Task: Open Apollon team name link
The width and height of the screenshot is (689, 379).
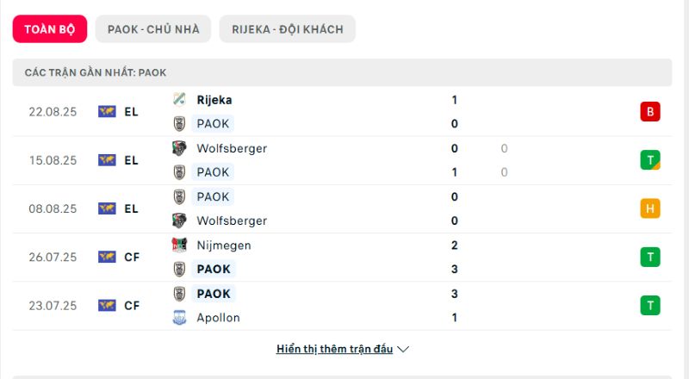Action: pos(219,318)
